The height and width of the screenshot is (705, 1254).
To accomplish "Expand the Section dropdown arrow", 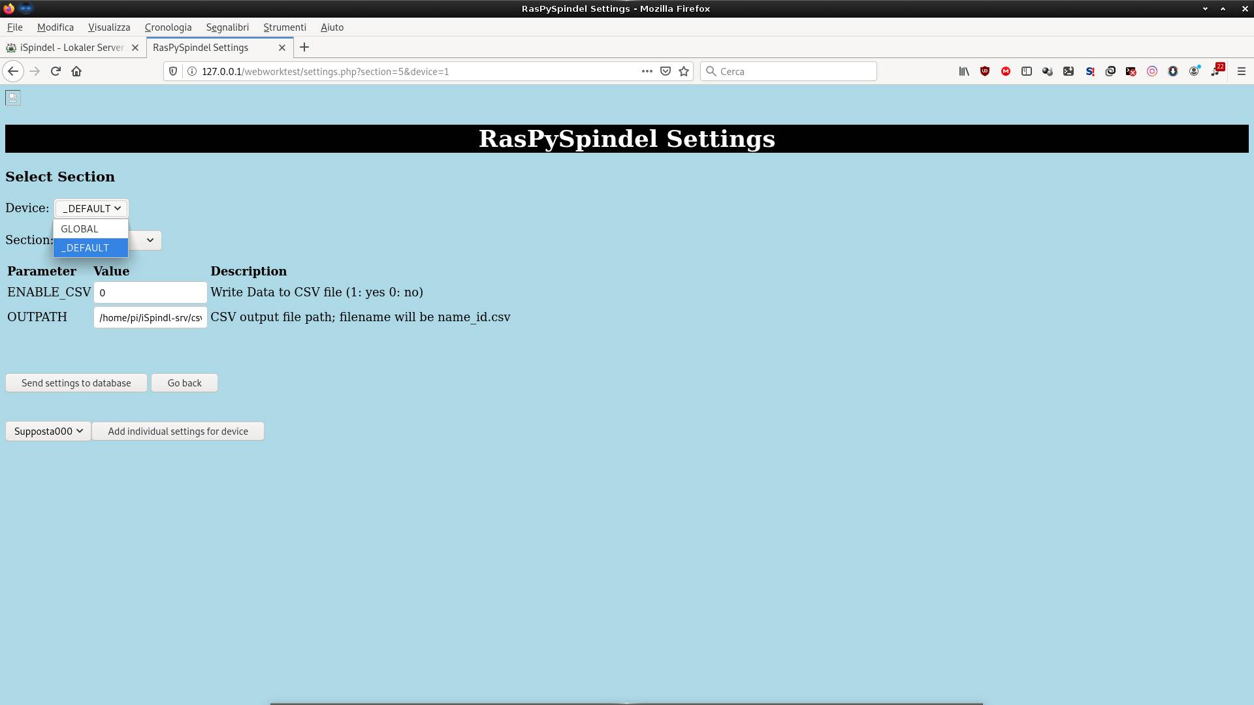I will point(150,240).
